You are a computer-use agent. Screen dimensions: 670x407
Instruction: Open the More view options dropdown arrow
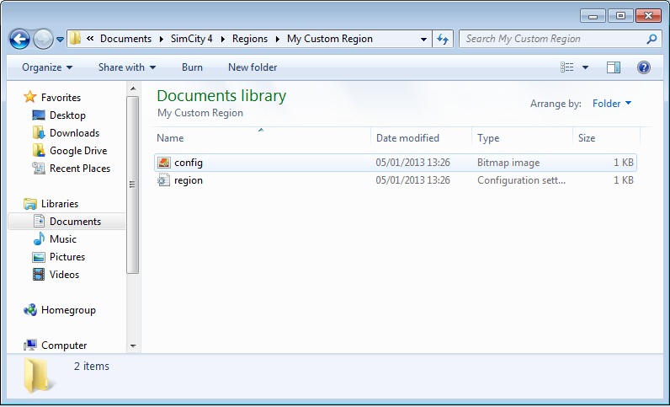point(585,67)
